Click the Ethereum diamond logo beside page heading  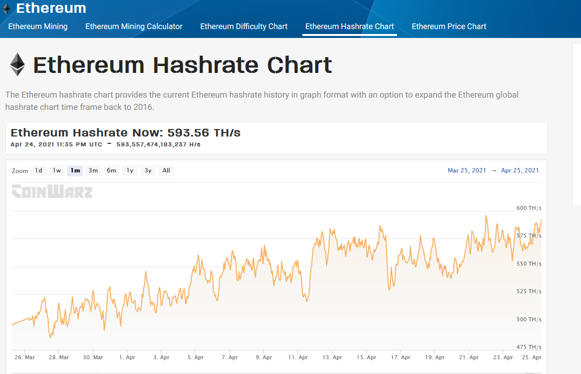[17, 65]
